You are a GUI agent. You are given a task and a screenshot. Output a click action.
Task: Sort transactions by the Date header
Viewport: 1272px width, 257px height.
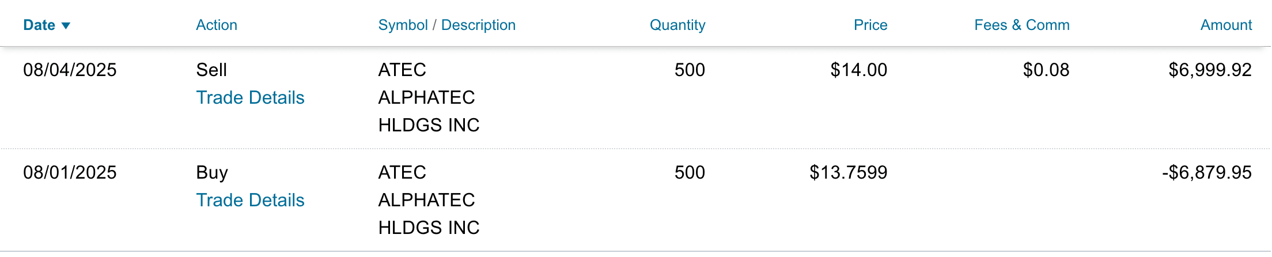pyautogui.click(x=39, y=25)
